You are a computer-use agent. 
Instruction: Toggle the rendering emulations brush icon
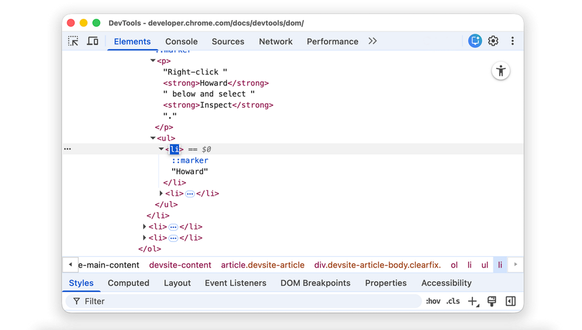[x=492, y=301]
